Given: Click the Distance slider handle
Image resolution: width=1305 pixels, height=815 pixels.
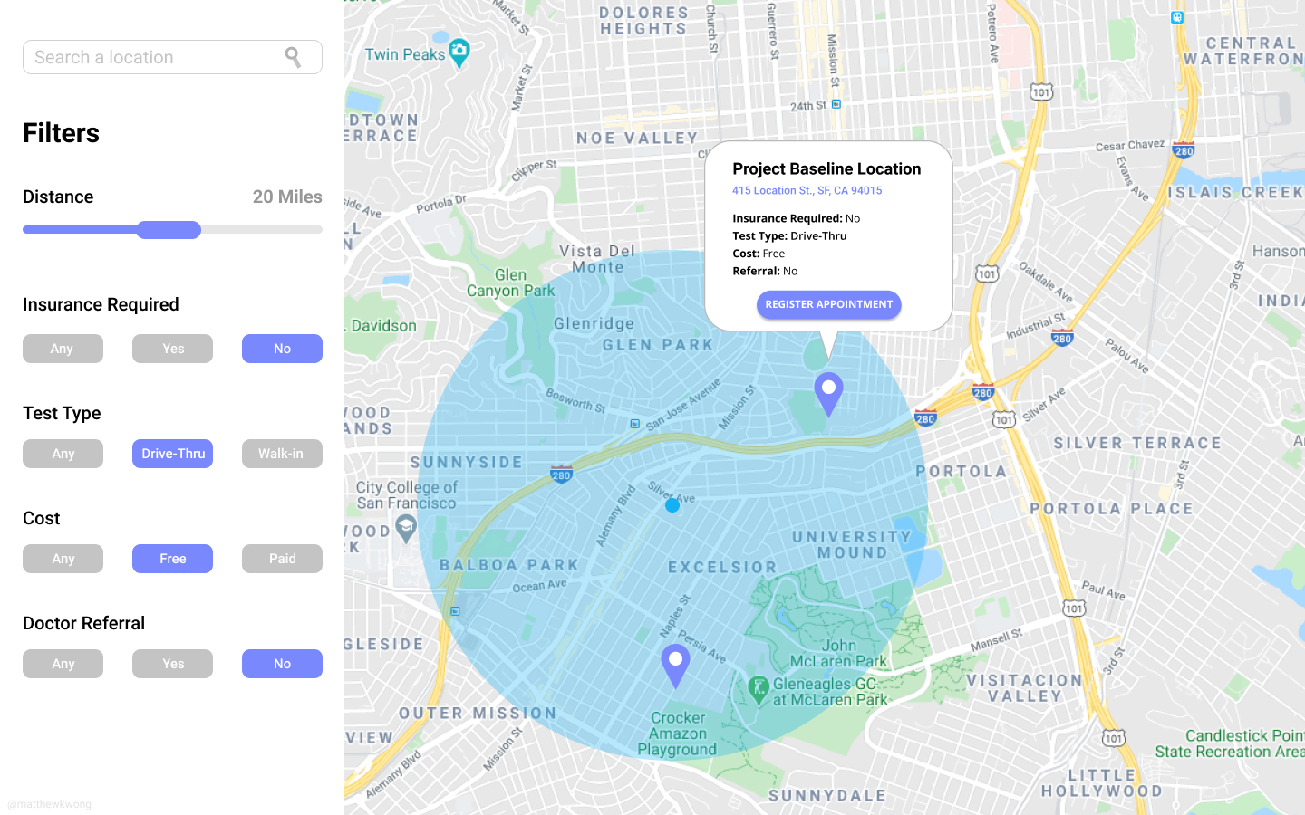Looking at the screenshot, I should tap(169, 230).
